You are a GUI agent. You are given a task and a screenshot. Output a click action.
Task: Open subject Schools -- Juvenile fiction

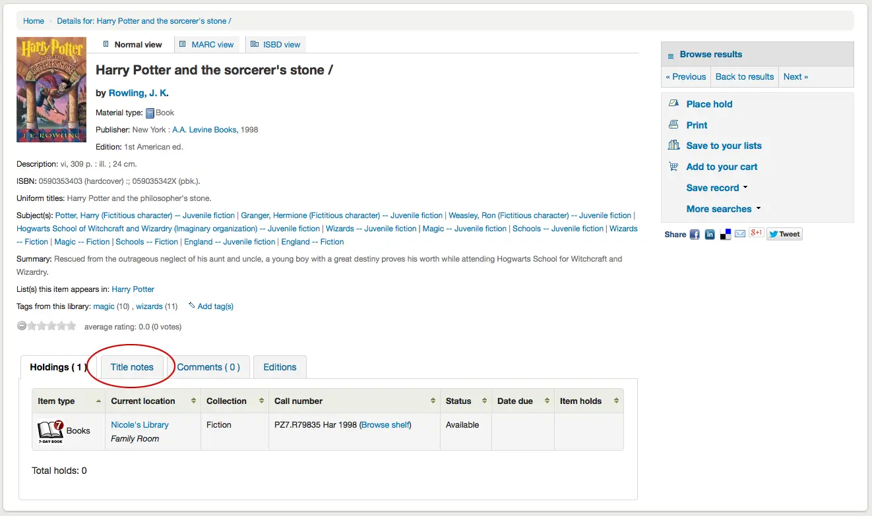tap(558, 229)
